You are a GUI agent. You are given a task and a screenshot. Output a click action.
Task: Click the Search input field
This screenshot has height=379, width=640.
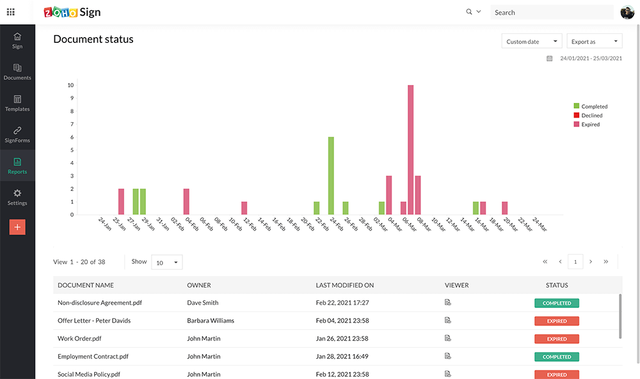pos(552,12)
